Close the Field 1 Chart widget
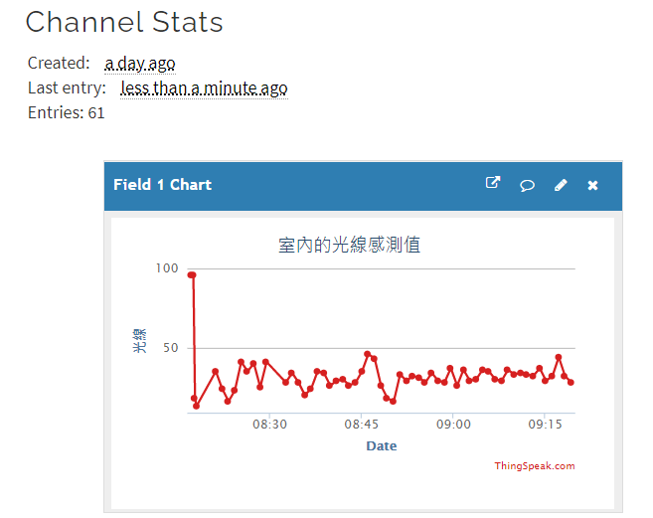653x518 pixels. (x=592, y=186)
